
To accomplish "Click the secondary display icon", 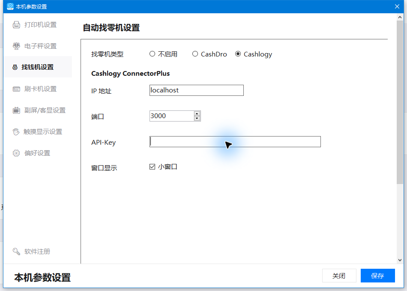I will [16, 110].
